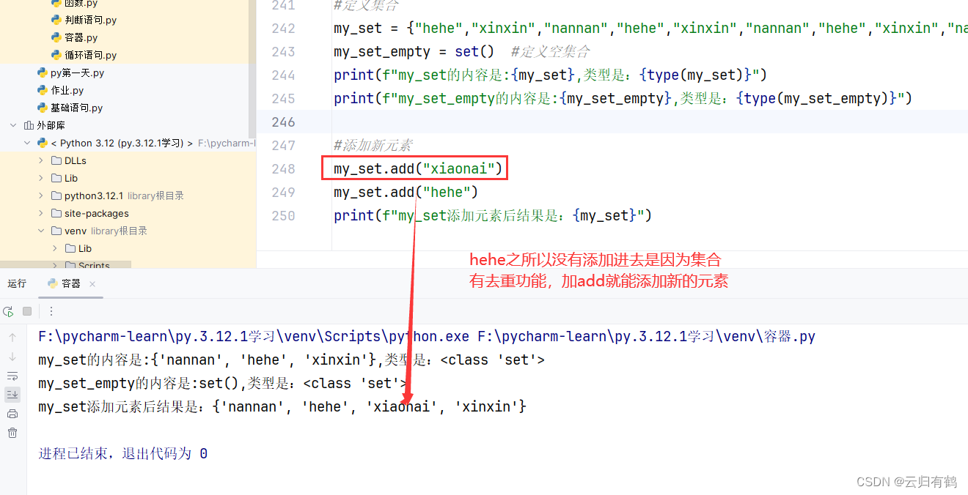Click line number 250 in gutter
968x495 pixels.
[283, 216]
